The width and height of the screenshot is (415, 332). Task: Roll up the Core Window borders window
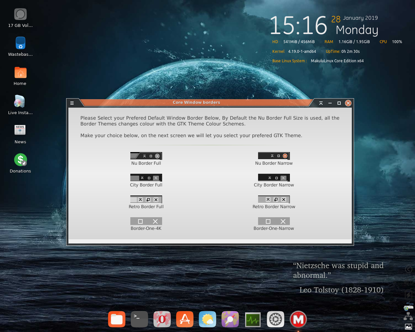click(321, 103)
